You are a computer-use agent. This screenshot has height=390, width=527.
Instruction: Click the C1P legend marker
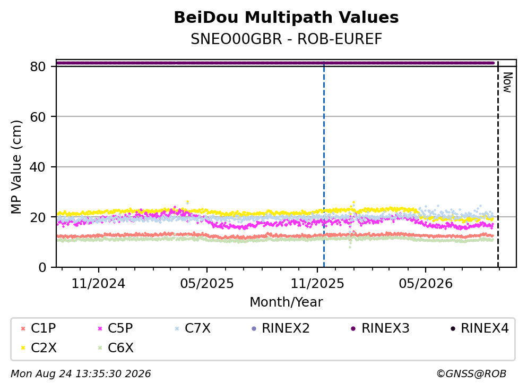point(23,328)
